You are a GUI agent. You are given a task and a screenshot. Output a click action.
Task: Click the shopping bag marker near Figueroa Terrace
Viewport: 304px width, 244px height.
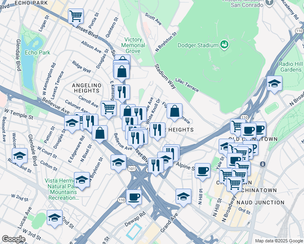point(174,111)
